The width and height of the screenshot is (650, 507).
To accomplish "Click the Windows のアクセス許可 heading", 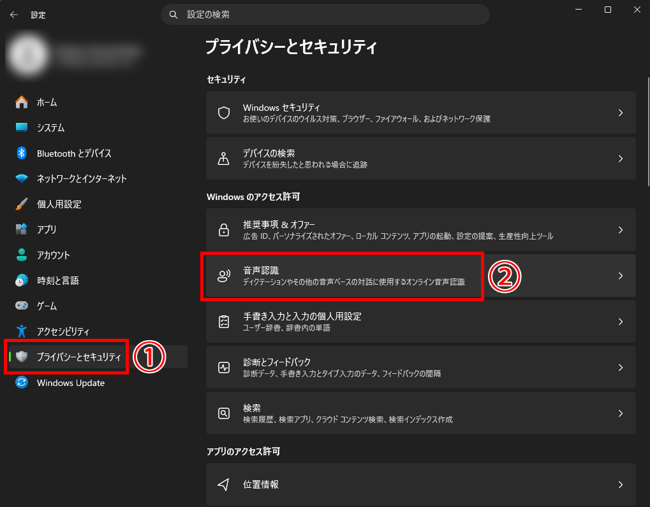I will pos(253,197).
